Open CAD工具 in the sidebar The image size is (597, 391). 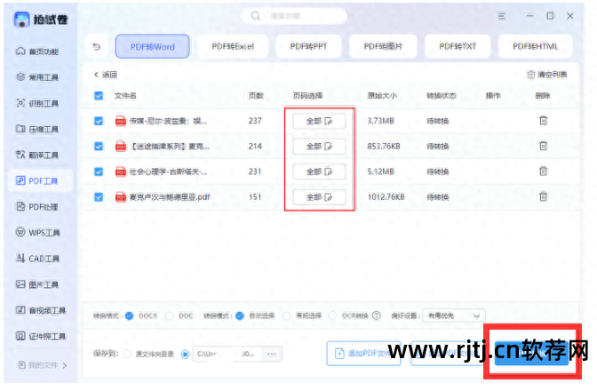[37, 259]
